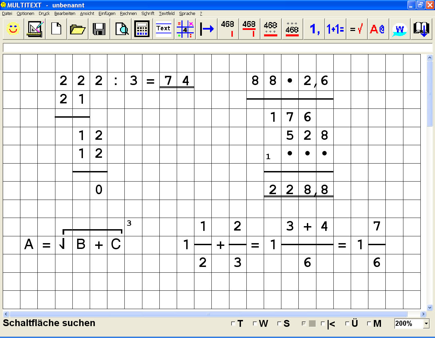Viewport: 435px width, 338px height.
Task: Open the Rechnen menu
Action: pyautogui.click(x=128, y=14)
